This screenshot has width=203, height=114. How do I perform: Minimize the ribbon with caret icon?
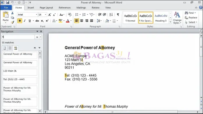tap(196, 8)
